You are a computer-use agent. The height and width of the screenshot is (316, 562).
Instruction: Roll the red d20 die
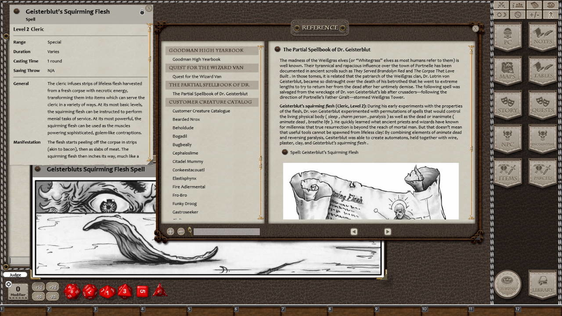[72, 291]
